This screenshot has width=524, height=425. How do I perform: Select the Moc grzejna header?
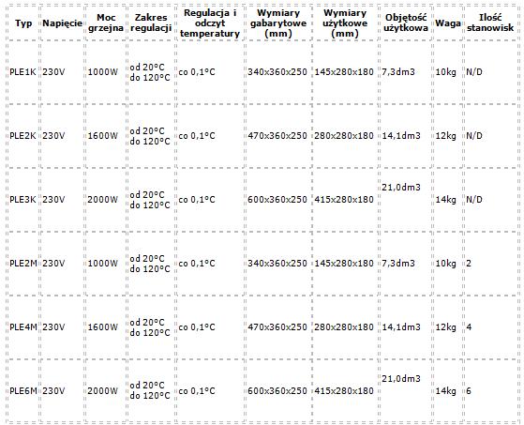coord(106,23)
